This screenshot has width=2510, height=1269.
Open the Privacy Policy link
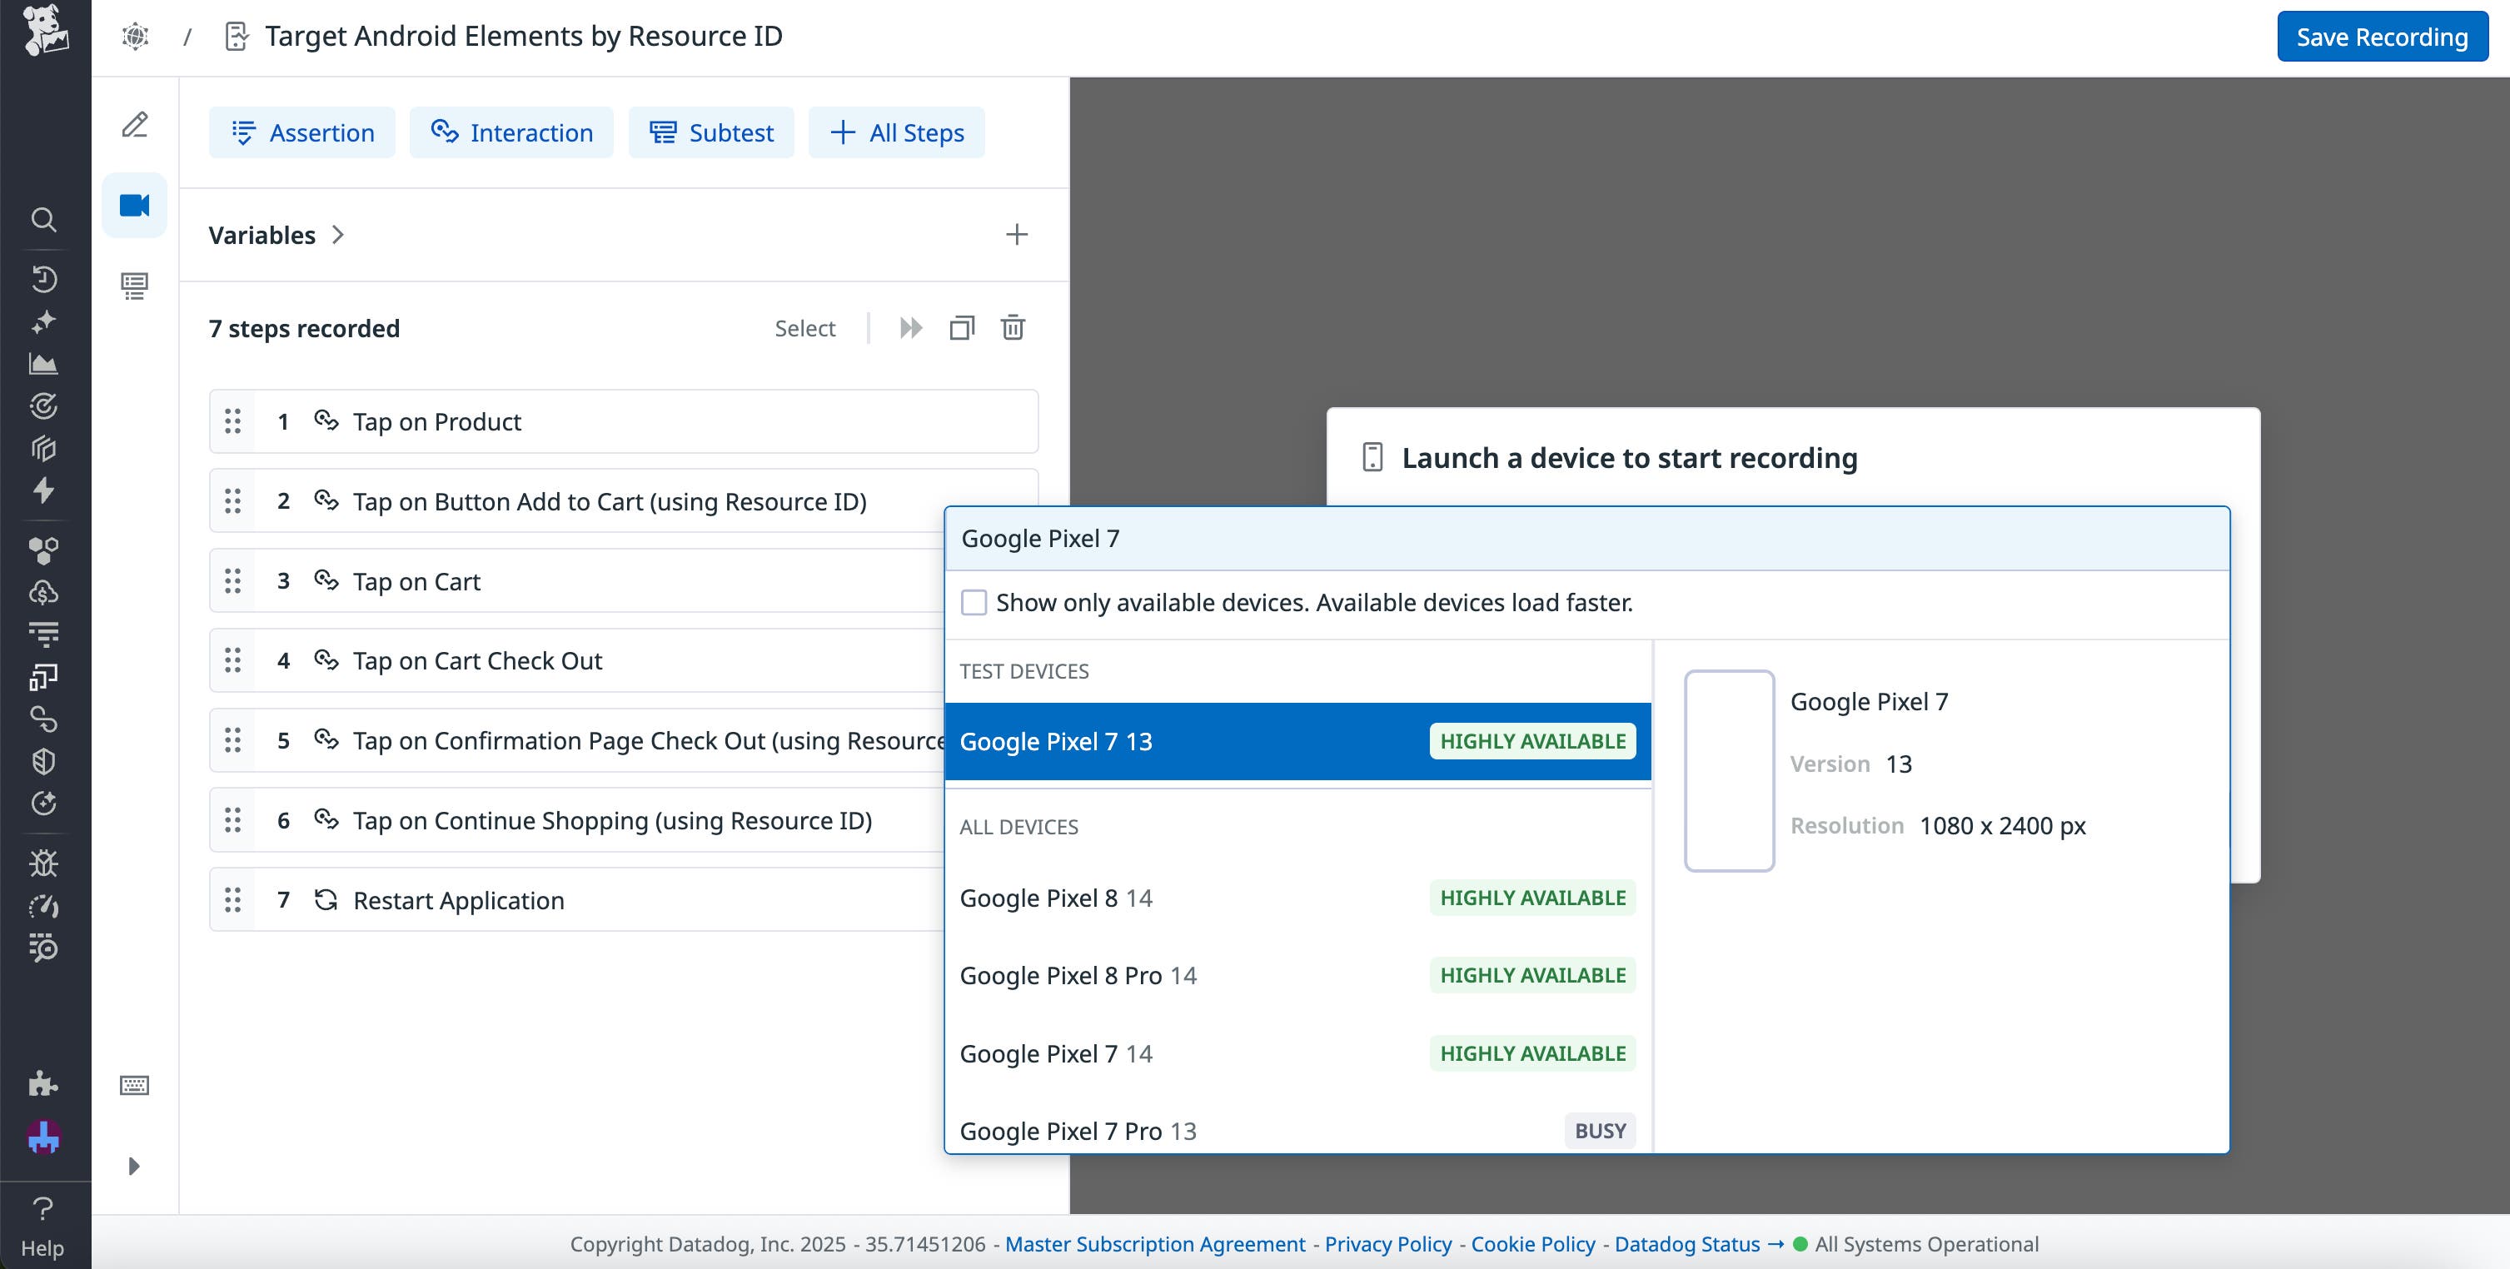[1387, 1244]
